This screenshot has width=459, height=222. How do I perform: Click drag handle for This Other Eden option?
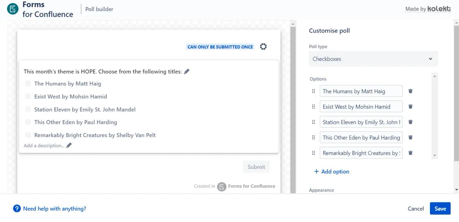coord(313,137)
